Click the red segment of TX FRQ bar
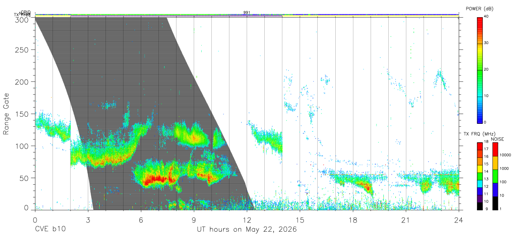The image size is (516, 238). [x=479, y=146]
